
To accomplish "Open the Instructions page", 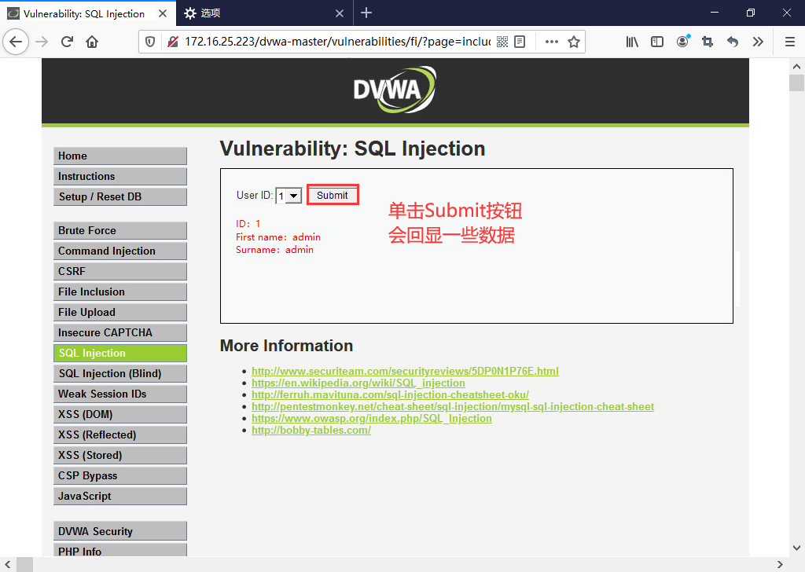I will click(x=120, y=177).
